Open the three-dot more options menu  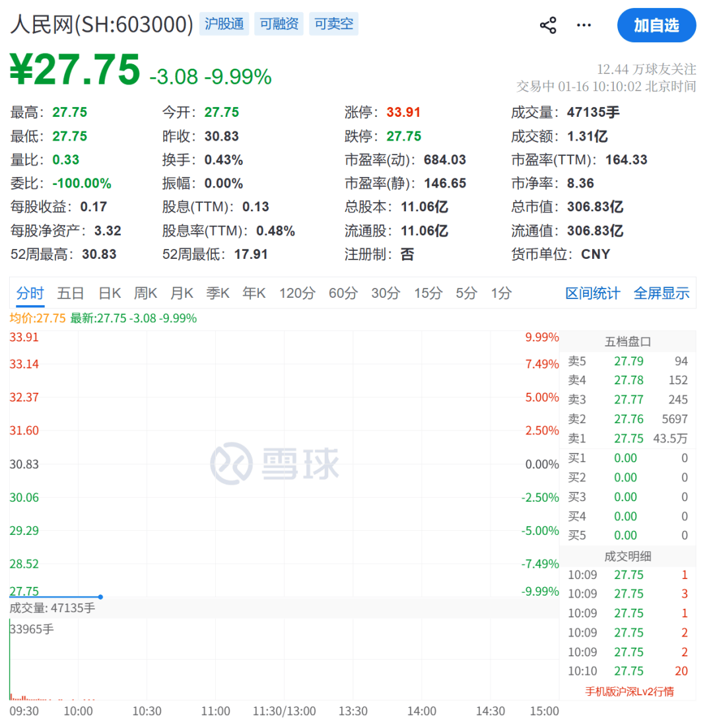[x=584, y=26]
